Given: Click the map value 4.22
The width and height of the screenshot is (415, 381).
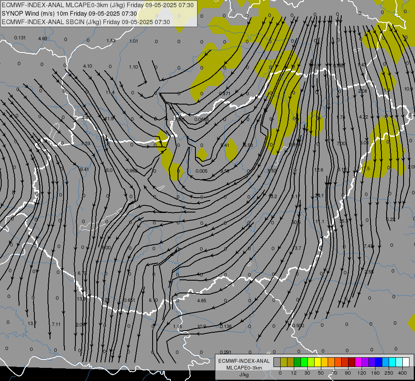Looking at the screenshot, I should [x=363, y=117].
